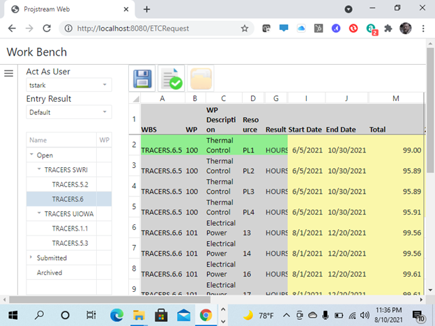
Task: Click column header M in the spreadsheet
Action: 396,98
